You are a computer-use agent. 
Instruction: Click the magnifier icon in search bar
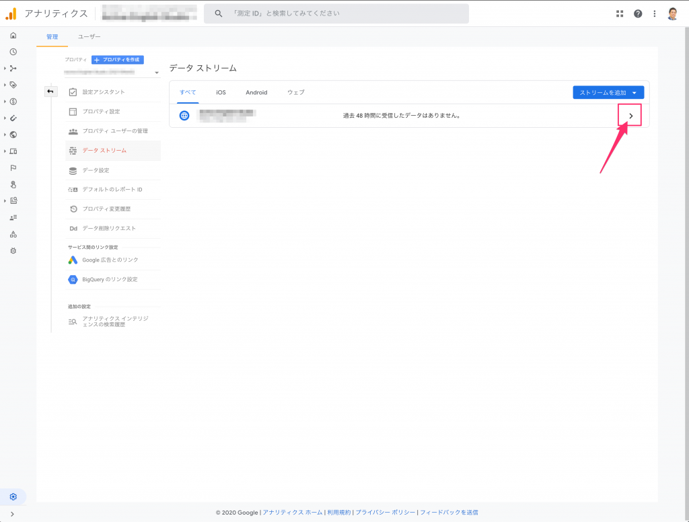[219, 13]
